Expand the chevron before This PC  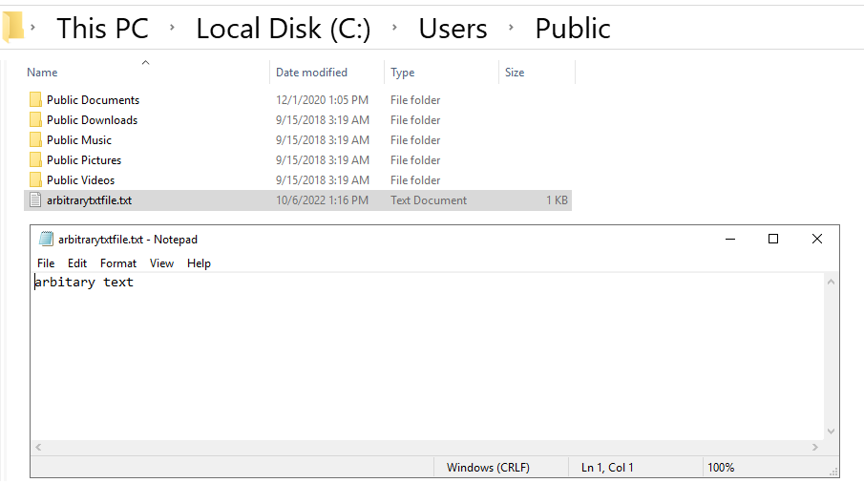[33, 27]
